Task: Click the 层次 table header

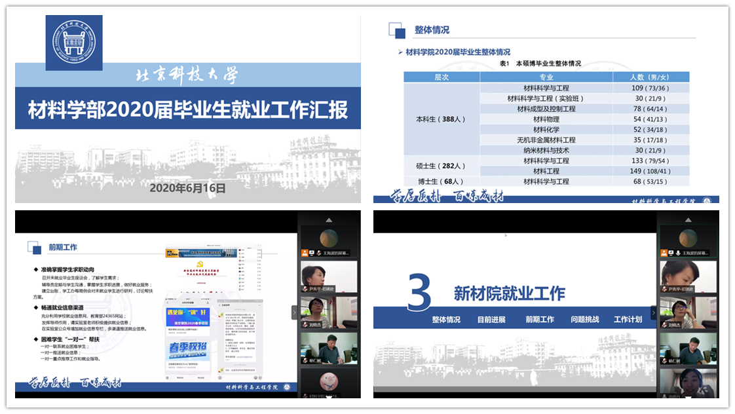Action: [x=442, y=77]
